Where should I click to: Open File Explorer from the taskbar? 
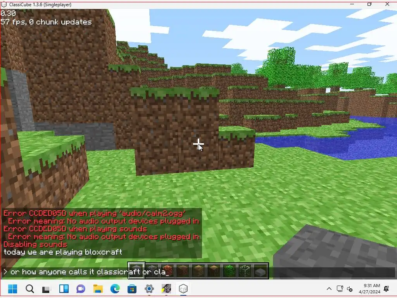point(98,289)
